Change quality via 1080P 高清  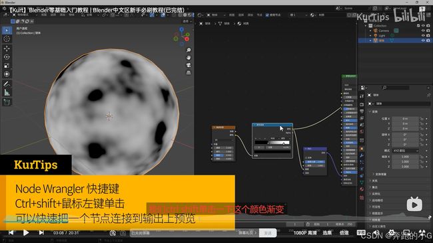[305, 233]
